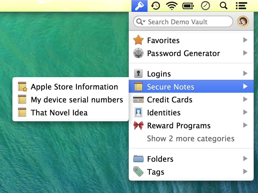
Task: Click Show 2 more categories
Action: tap(190, 138)
